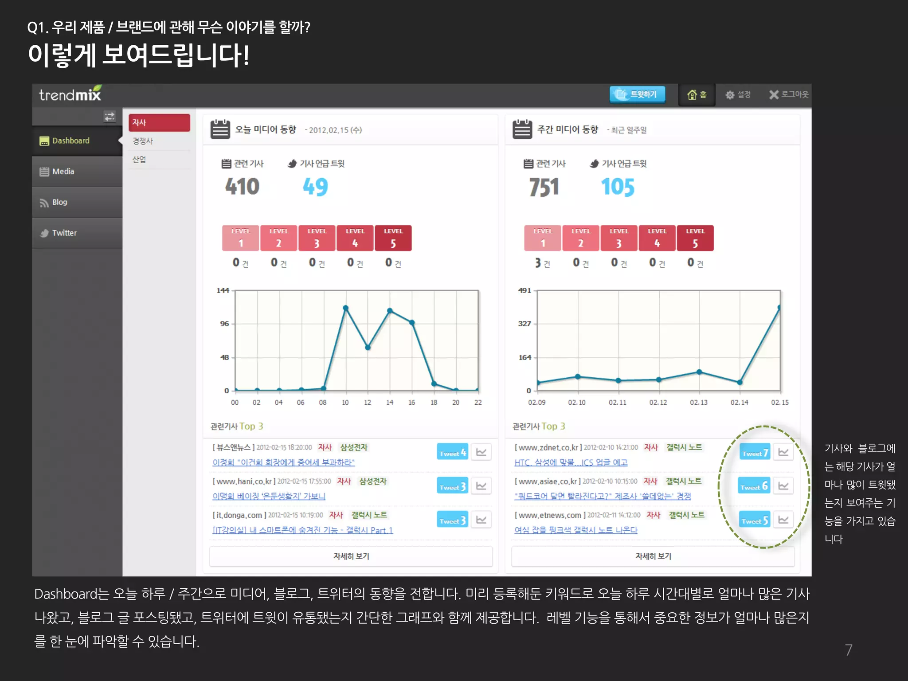
Task: Click 로그아웃 logout X
Action: click(789, 94)
